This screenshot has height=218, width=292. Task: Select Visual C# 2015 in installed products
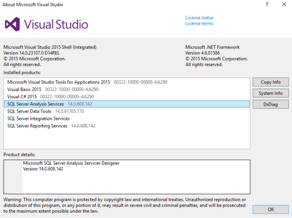coord(127,96)
